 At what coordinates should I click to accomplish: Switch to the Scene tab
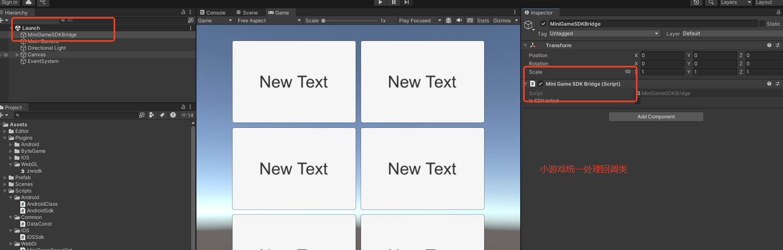pos(247,12)
